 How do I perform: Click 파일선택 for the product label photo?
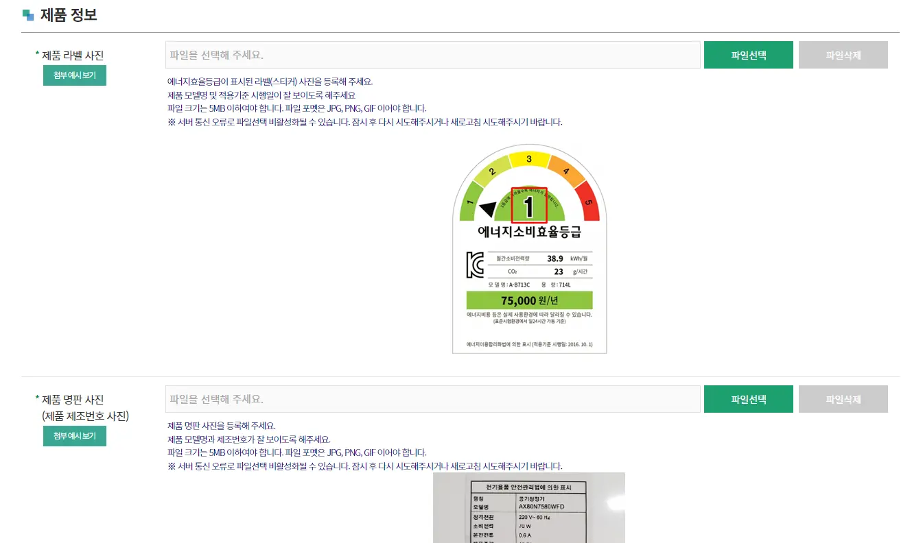[748, 54]
